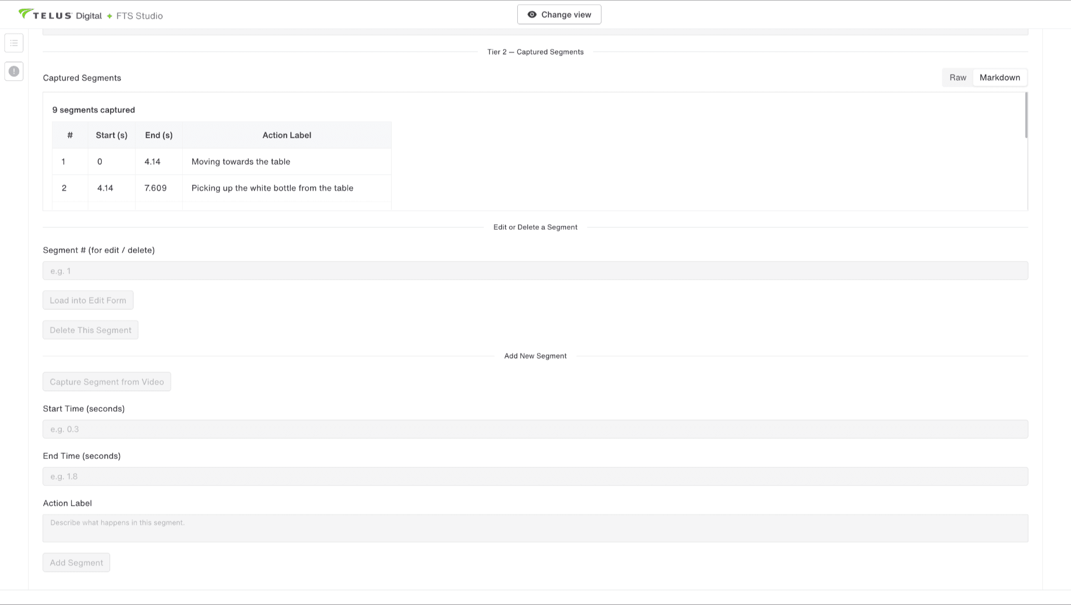Focus the Start Time seconds field

[x=535, y=429]
